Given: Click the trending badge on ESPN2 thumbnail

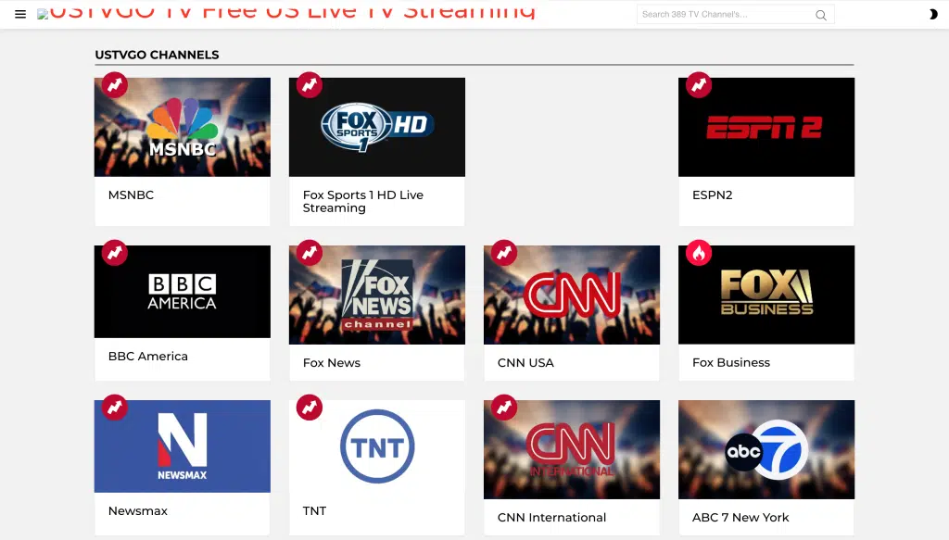Looking at the screenshot, I should tap(698, 84).
